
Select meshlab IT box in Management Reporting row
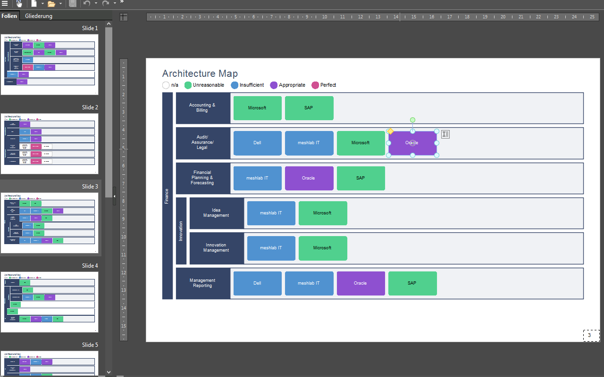click(309, 283)
